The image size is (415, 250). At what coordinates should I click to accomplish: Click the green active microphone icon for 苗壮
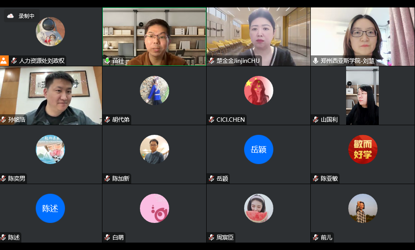[x=107, y=61]
